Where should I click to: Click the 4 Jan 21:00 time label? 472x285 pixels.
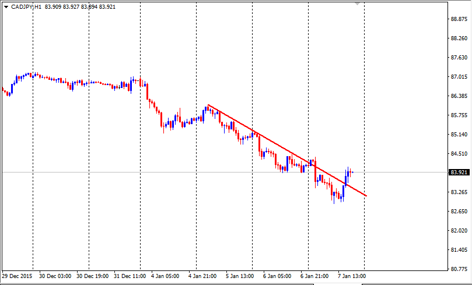(x=202, y=276)
